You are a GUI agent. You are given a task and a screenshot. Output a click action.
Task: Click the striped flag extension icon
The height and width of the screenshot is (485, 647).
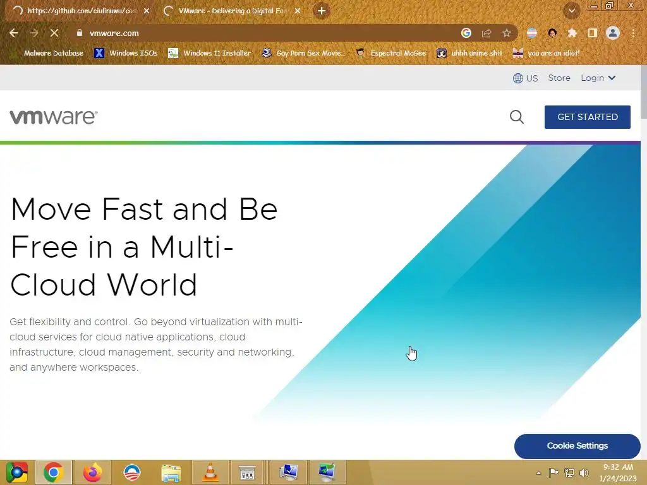[532, 33]
